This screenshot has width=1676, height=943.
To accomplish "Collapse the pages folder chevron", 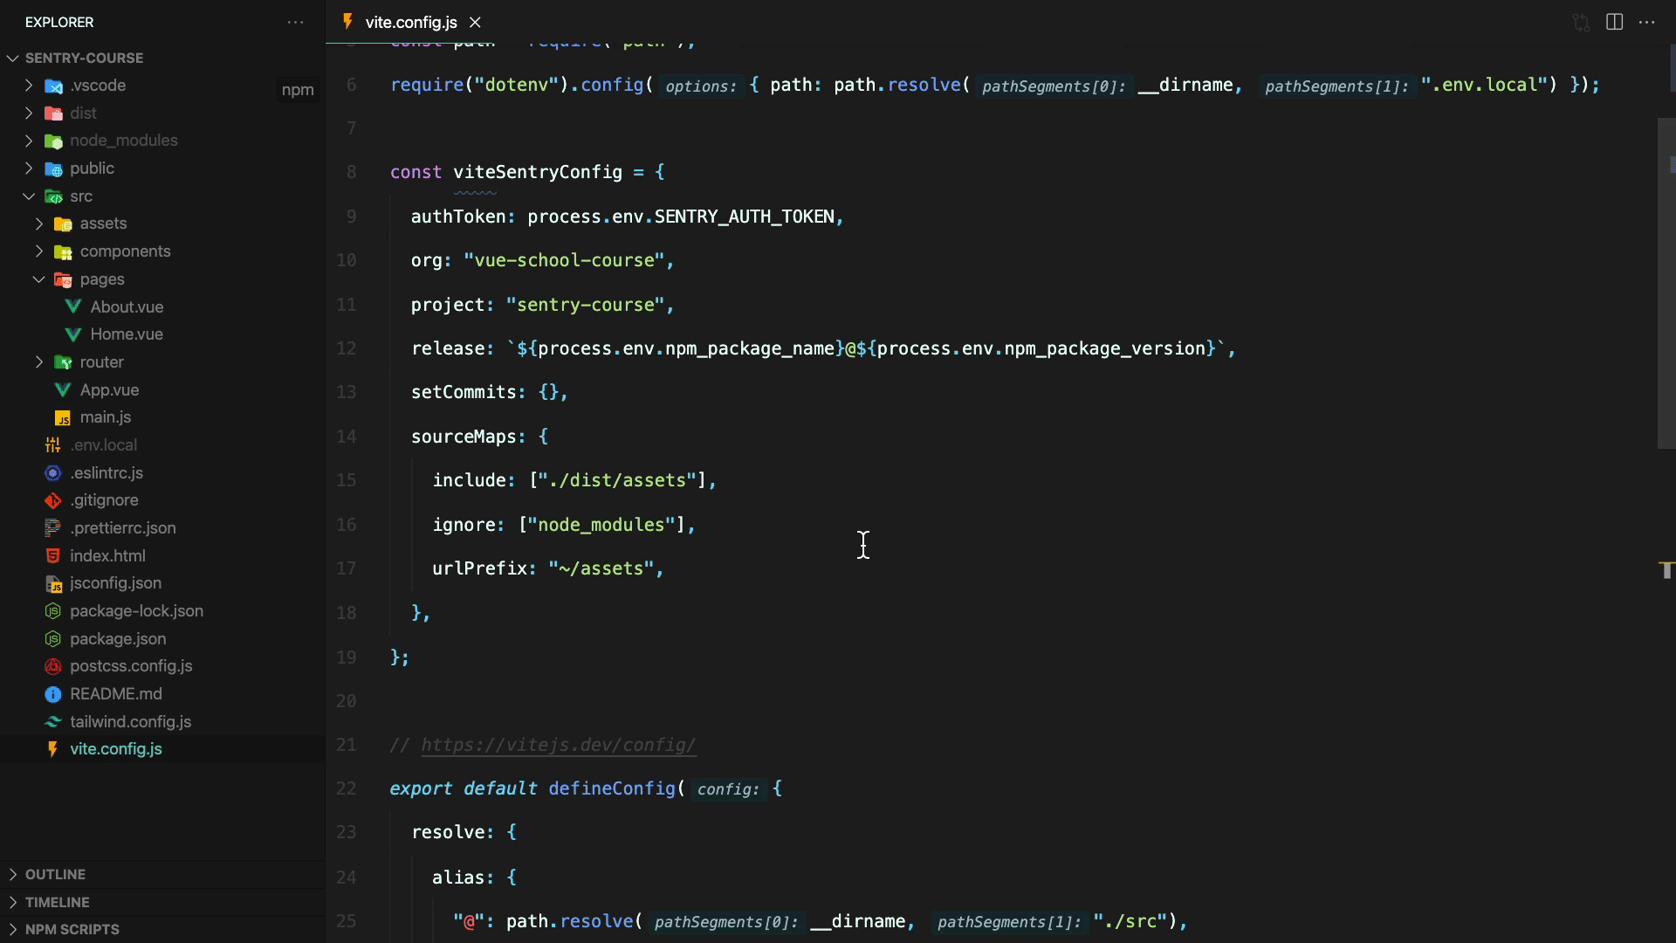I will (39, 279).
